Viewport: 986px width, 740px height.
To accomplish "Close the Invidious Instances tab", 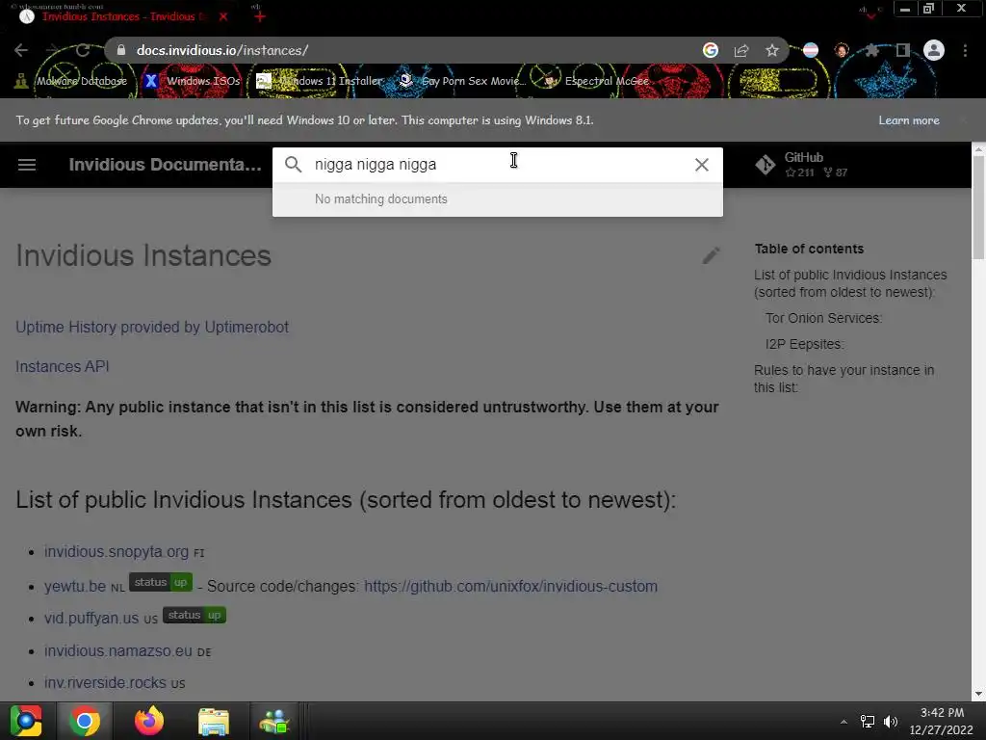I will point(223,16).
